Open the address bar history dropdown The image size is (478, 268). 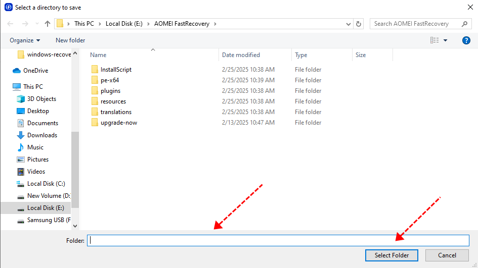(349, 24)
